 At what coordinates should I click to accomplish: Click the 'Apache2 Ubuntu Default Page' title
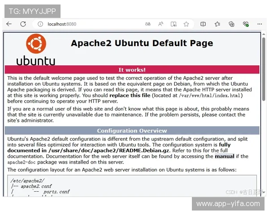click(x=142, y=43)
